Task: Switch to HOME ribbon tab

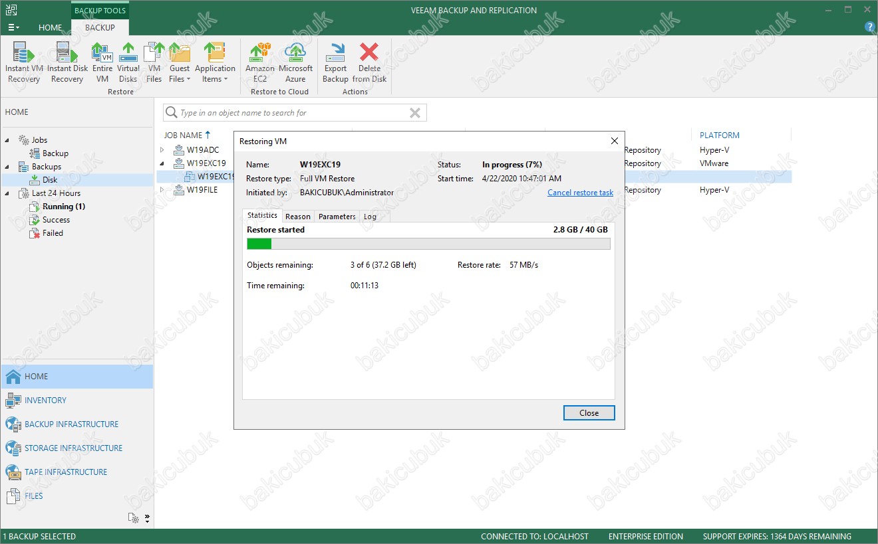Action: pyautogui.click(x=51, y=27)
